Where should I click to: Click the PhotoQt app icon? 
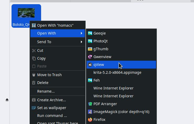(x=90, y=41)
